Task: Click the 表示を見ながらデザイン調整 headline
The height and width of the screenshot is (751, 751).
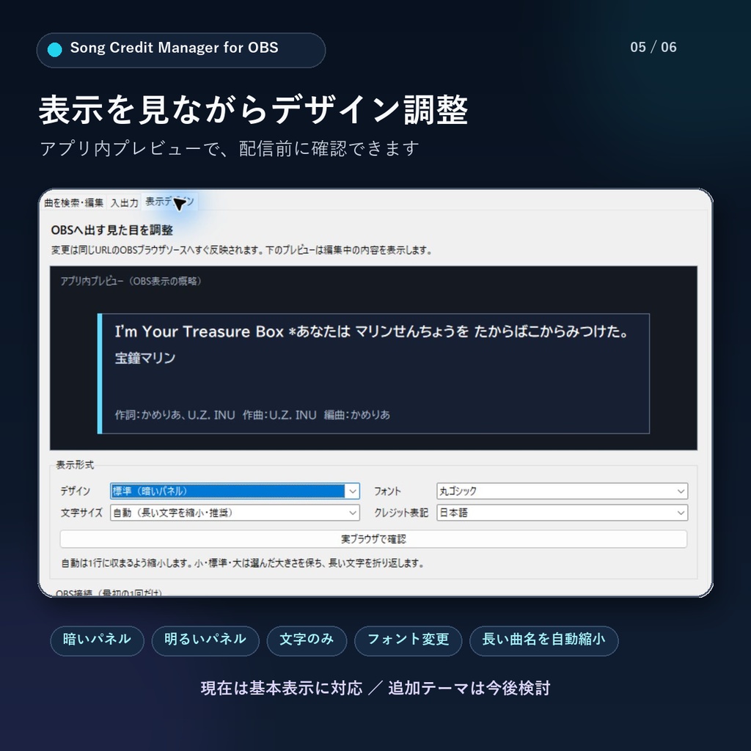Action: point(253,110)
